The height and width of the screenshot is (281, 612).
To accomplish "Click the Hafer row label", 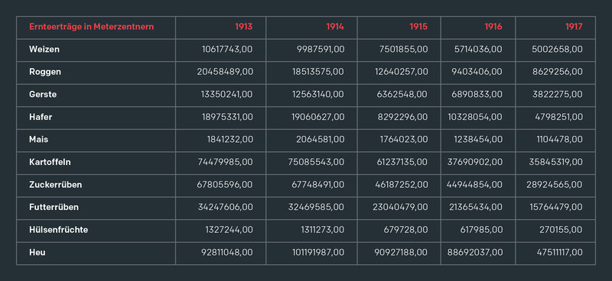I will click(41, 117).
